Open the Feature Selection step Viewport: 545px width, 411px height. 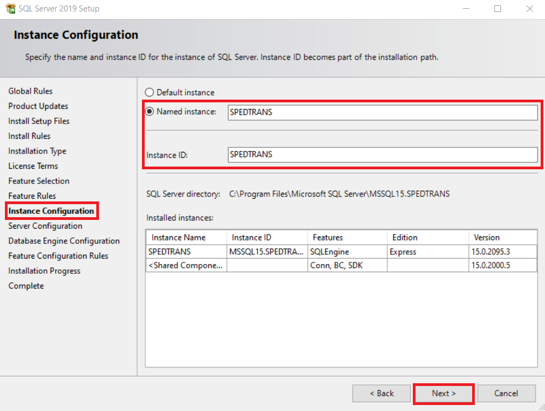tap(39, 181)
